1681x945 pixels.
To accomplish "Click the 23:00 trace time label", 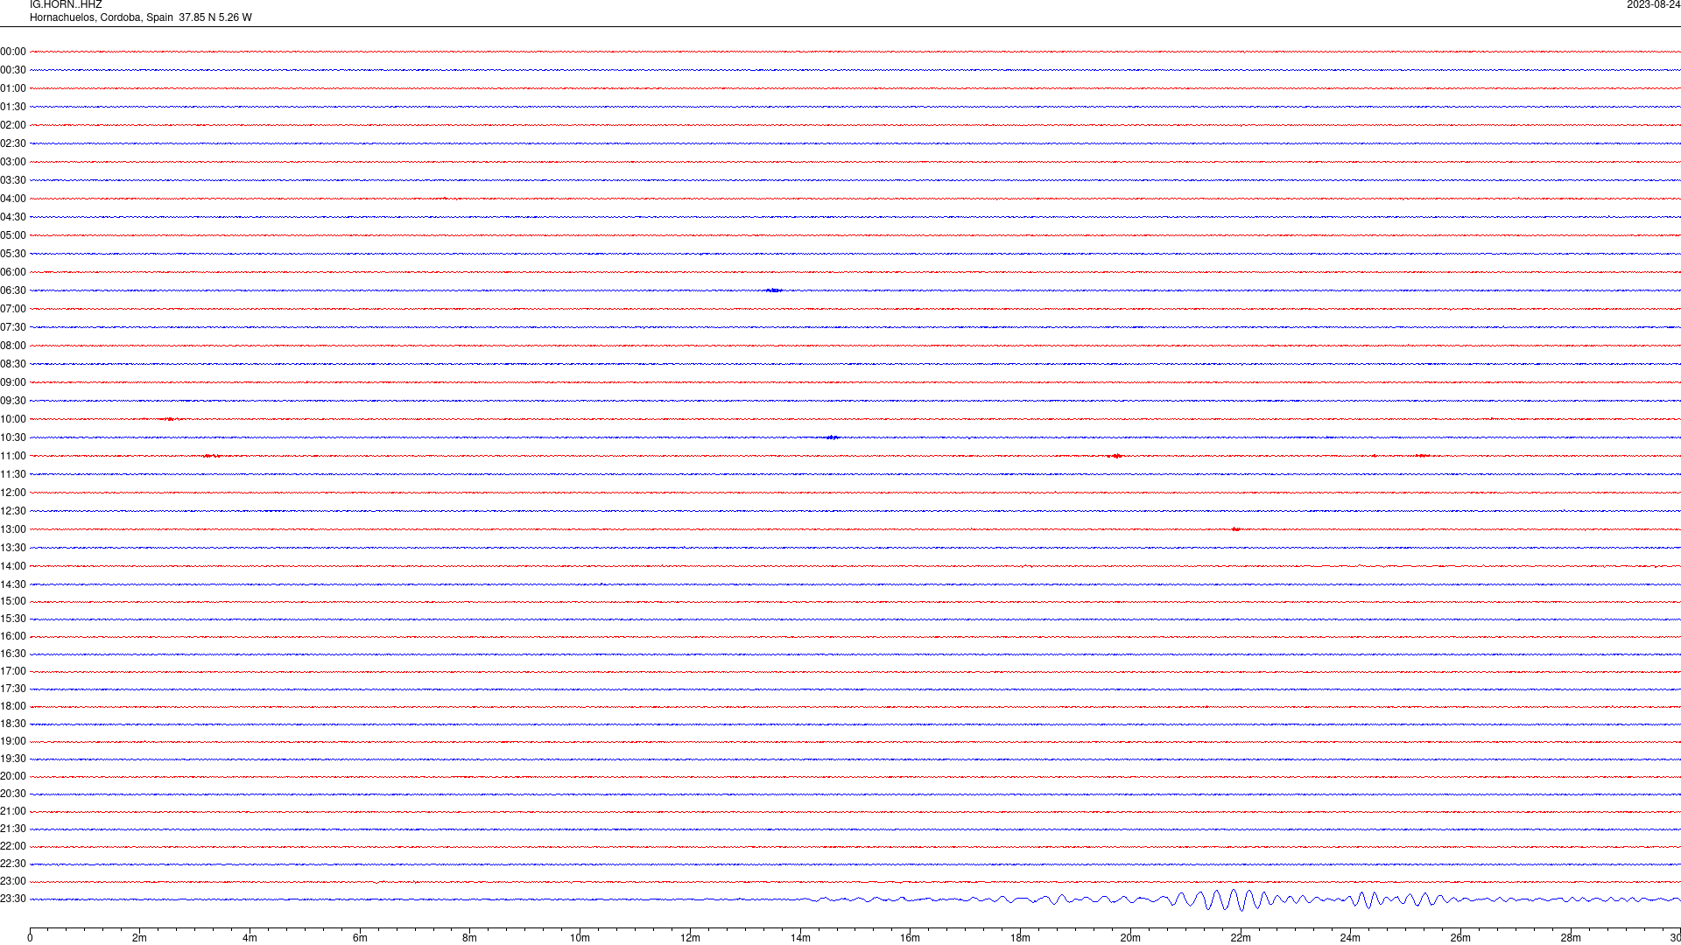I will (13, 881).
